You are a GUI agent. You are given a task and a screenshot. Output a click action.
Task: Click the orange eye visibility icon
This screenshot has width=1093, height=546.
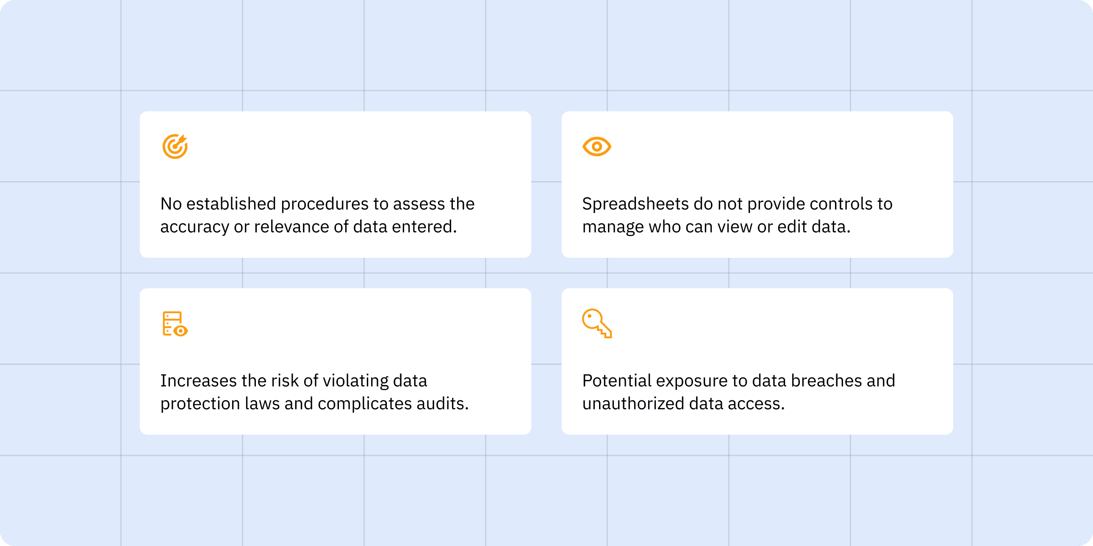pyautogui.click(x=596, y=146)
